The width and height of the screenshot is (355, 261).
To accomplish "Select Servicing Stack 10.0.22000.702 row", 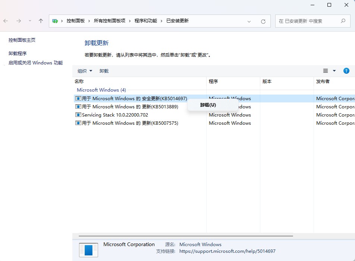I will tap(214, 115).
